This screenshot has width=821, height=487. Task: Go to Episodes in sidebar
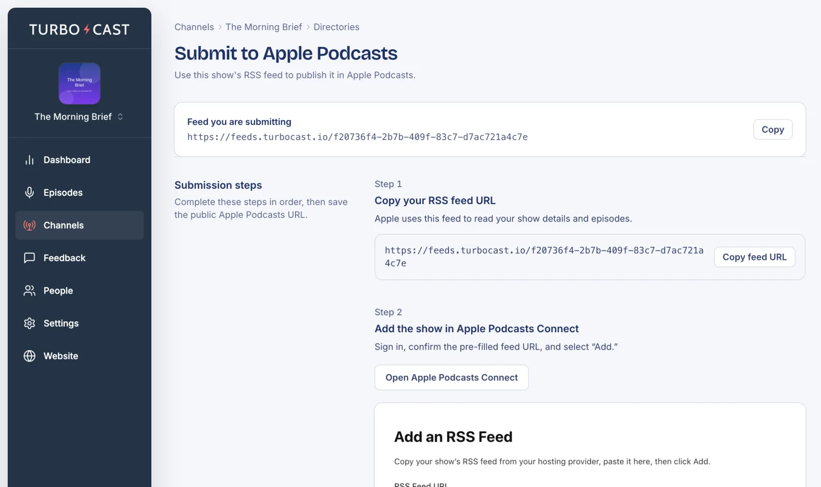pos(80,193)
